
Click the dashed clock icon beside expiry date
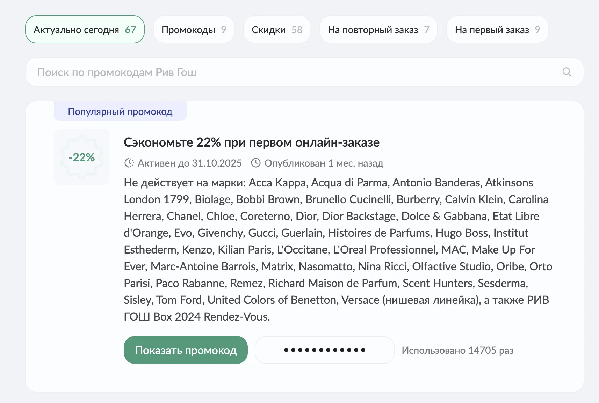click(129, 163)
